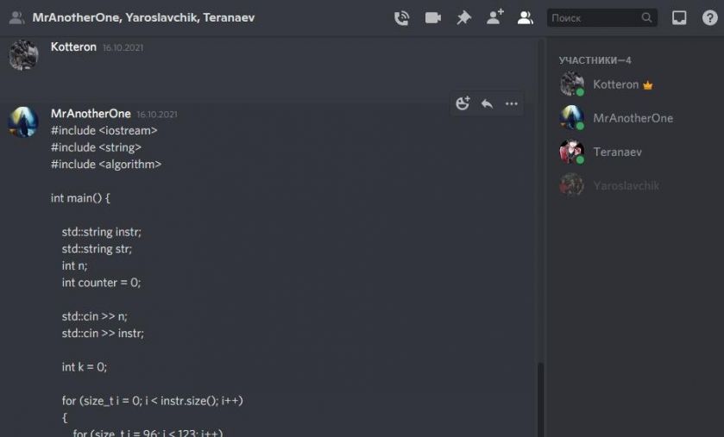The height and width of the screenshot is (437, 724).
Task: Open more options for the message
Action: pos(511,103)
